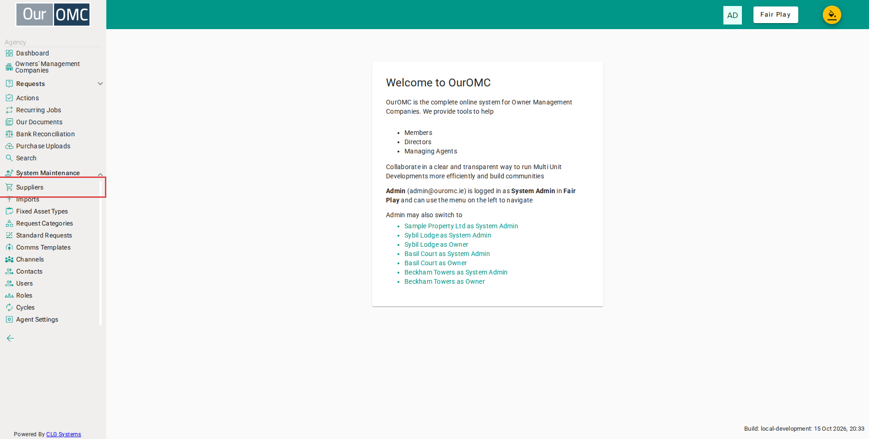Click the Agent Settings icon
Image resolution: width=869 pixels, height=439 pixels.
[x=9, y=319]
